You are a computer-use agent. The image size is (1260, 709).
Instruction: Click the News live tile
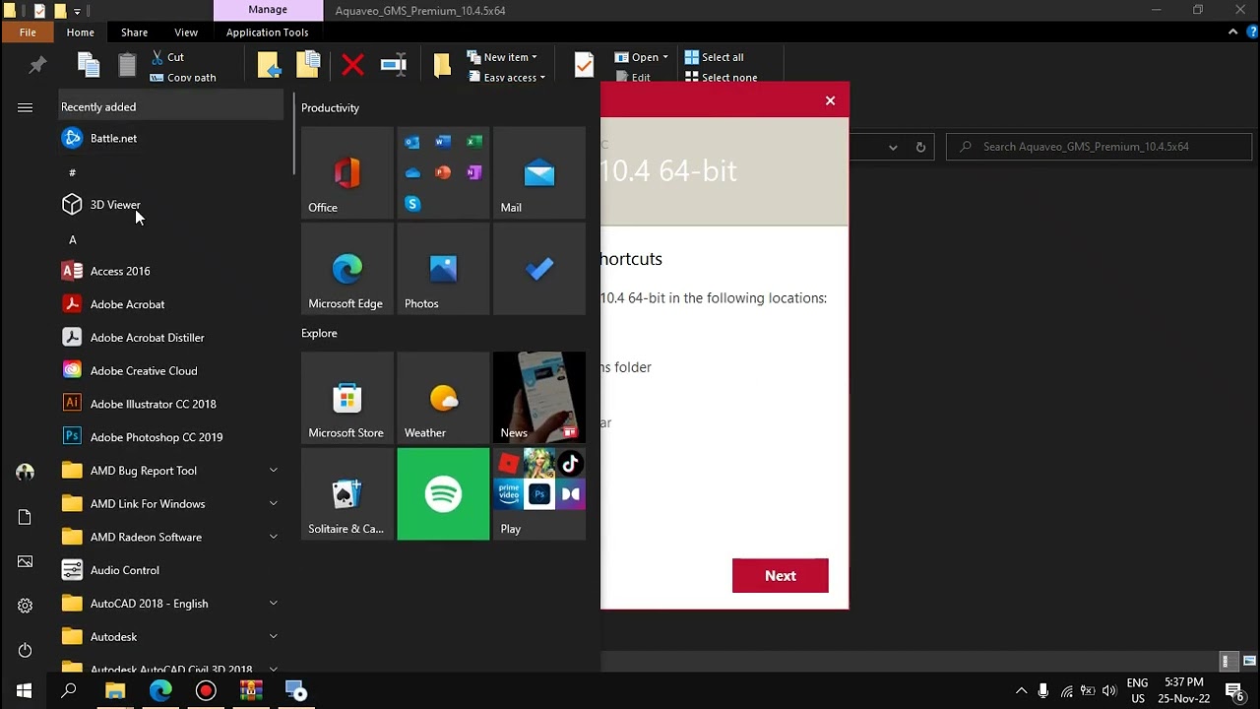click(x=539, y=398)
